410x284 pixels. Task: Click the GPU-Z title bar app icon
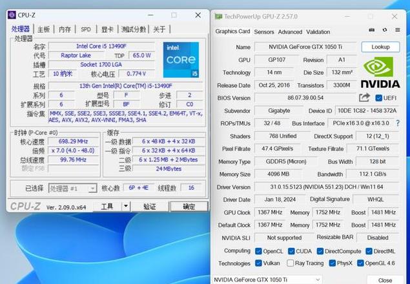pos(218,17)
